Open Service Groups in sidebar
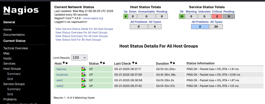 tap(14, 84)
